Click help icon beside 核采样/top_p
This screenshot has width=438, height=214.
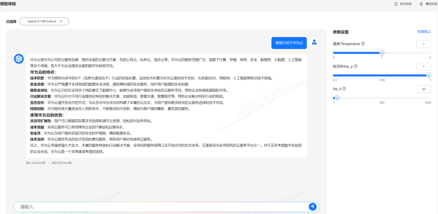tap(356, 66)
